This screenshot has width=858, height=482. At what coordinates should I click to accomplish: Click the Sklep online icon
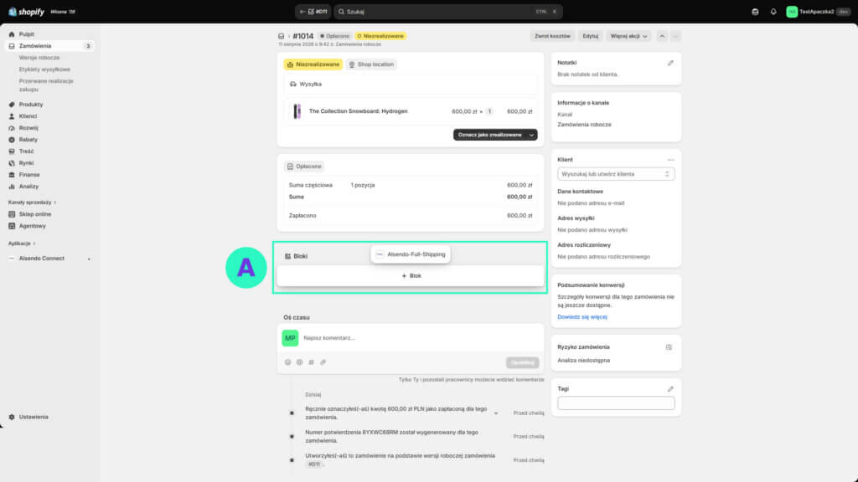point(12,214)
